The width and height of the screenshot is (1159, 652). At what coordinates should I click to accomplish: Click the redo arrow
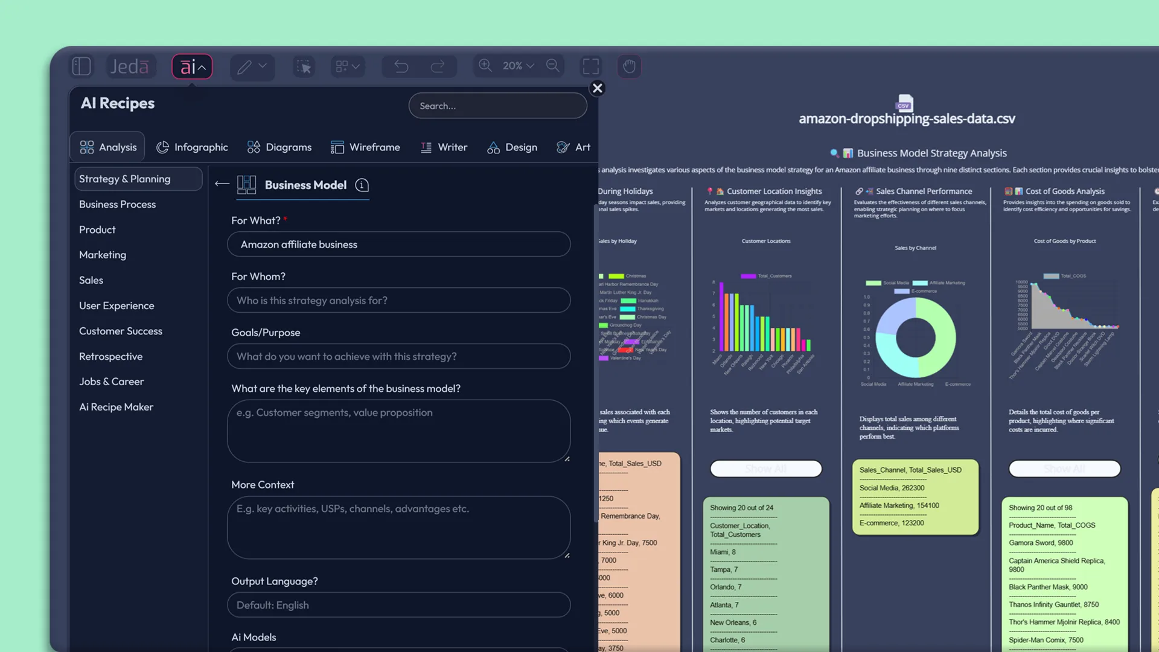438,66
